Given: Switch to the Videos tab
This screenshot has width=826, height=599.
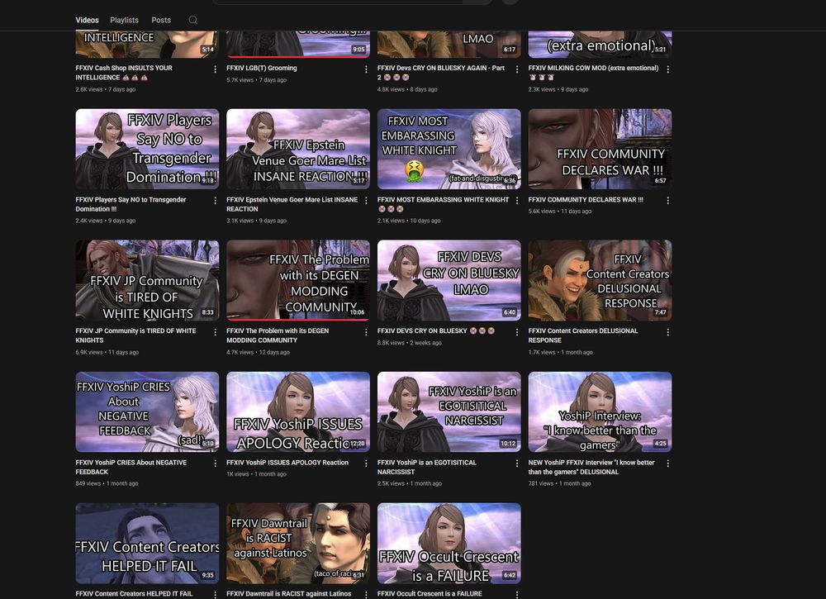Looking at the screenshot, I should coord(87,20).
